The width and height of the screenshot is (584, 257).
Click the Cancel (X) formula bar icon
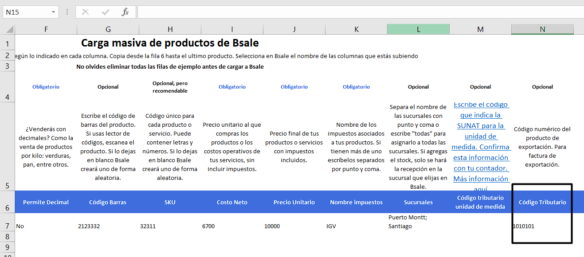pyautogui.click(x=86, y=12)
